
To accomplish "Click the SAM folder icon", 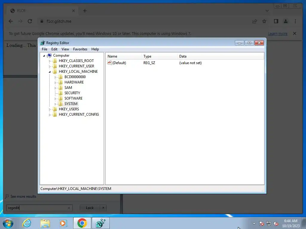I will pos(60,87).
